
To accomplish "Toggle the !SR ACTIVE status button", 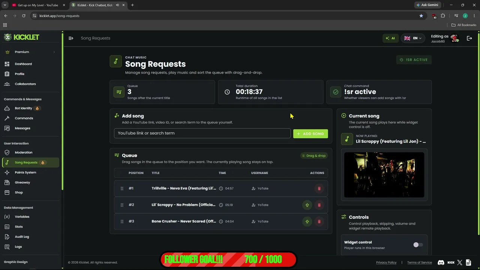I will coord(414,60).
